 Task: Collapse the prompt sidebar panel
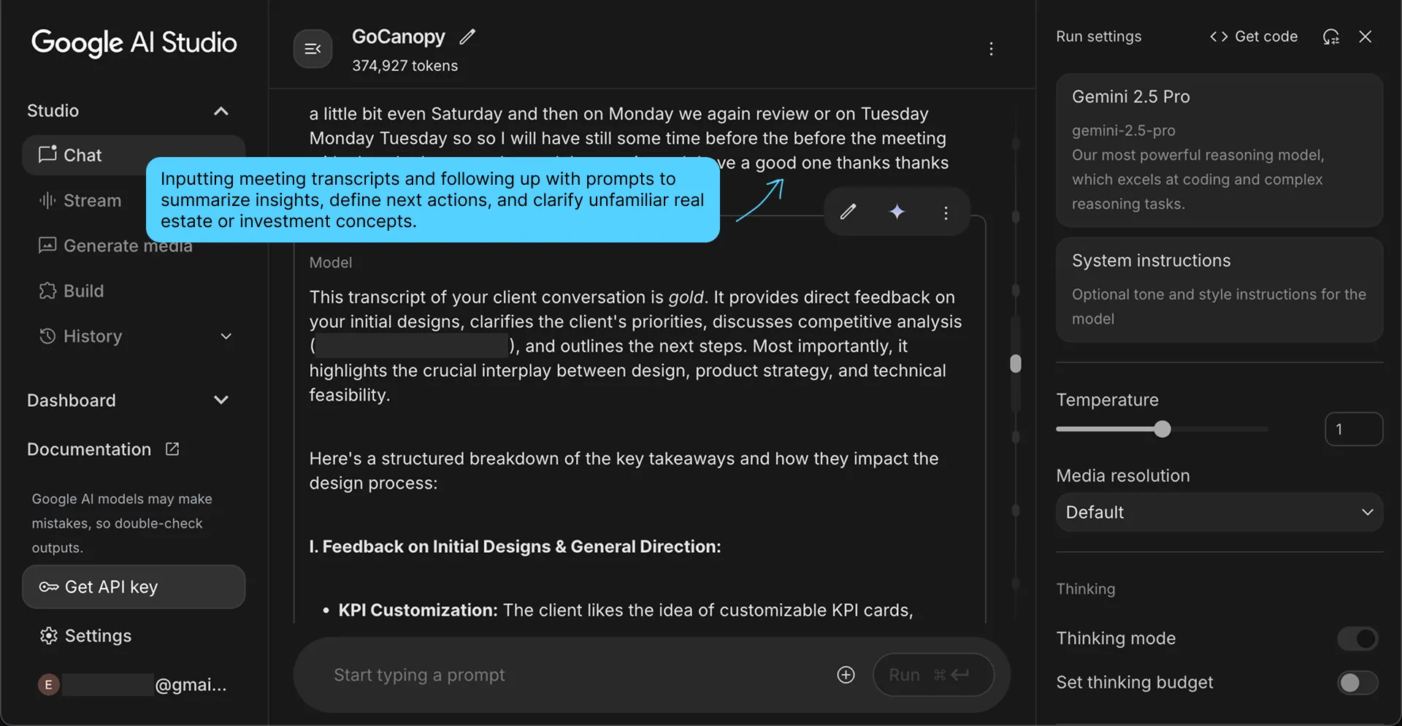(313, 48)
